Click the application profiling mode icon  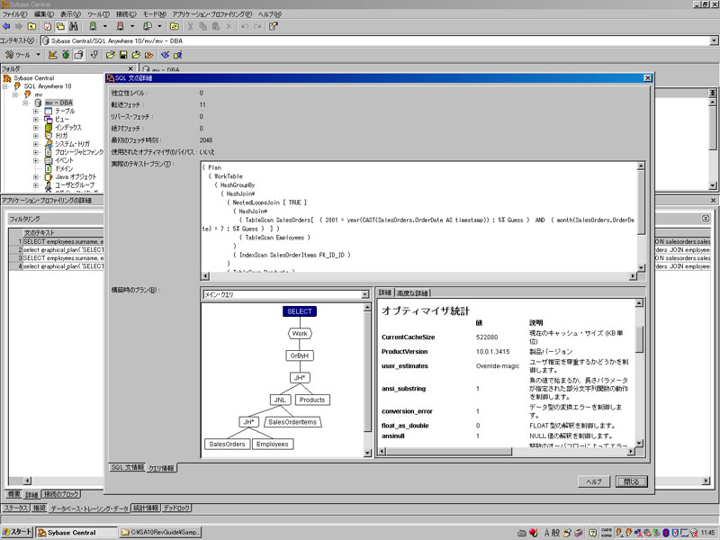pos(78,55)
